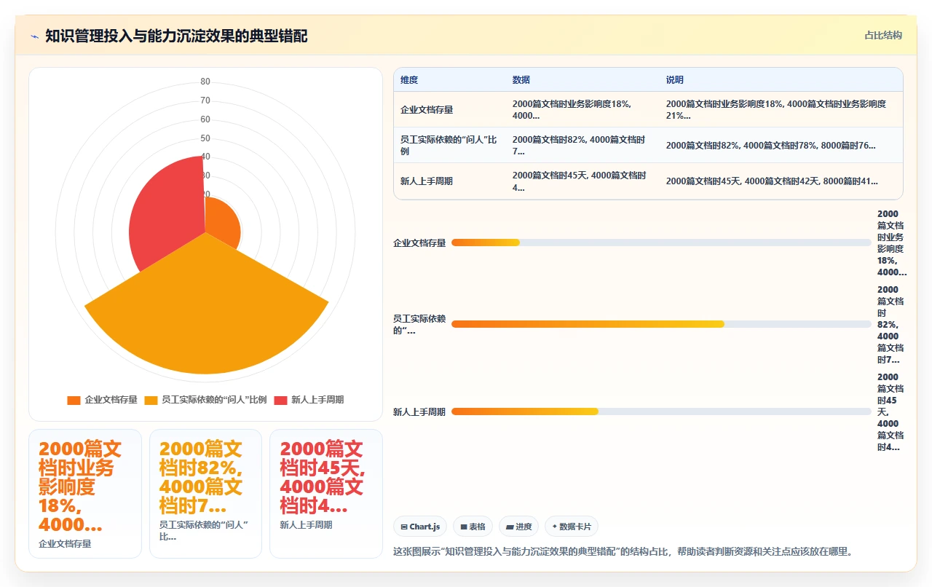Screen dimensions: 932x587
Task: Click the 进度 tag button
Action: [x=518, y=527]
